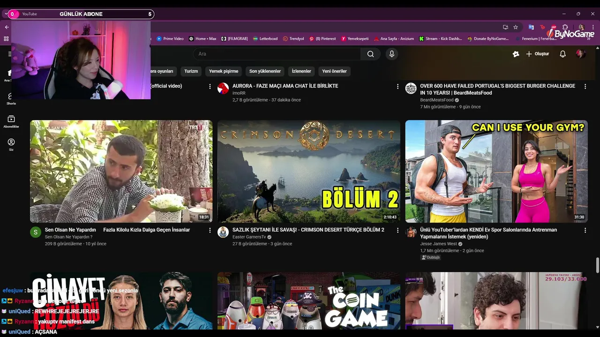Open the Trendyol bookmark
Screen dimensions: 600x337
click(x=293, y=39)
